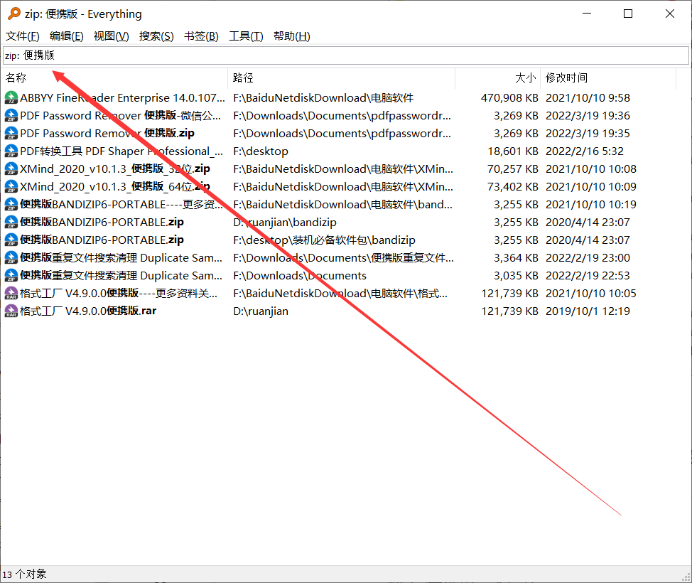The height and width of the screenshot is (583, 692).
Task: Click zip icon of Duplicate Sam file sized 3,364 KB
Action: click(x=11, y=258)
